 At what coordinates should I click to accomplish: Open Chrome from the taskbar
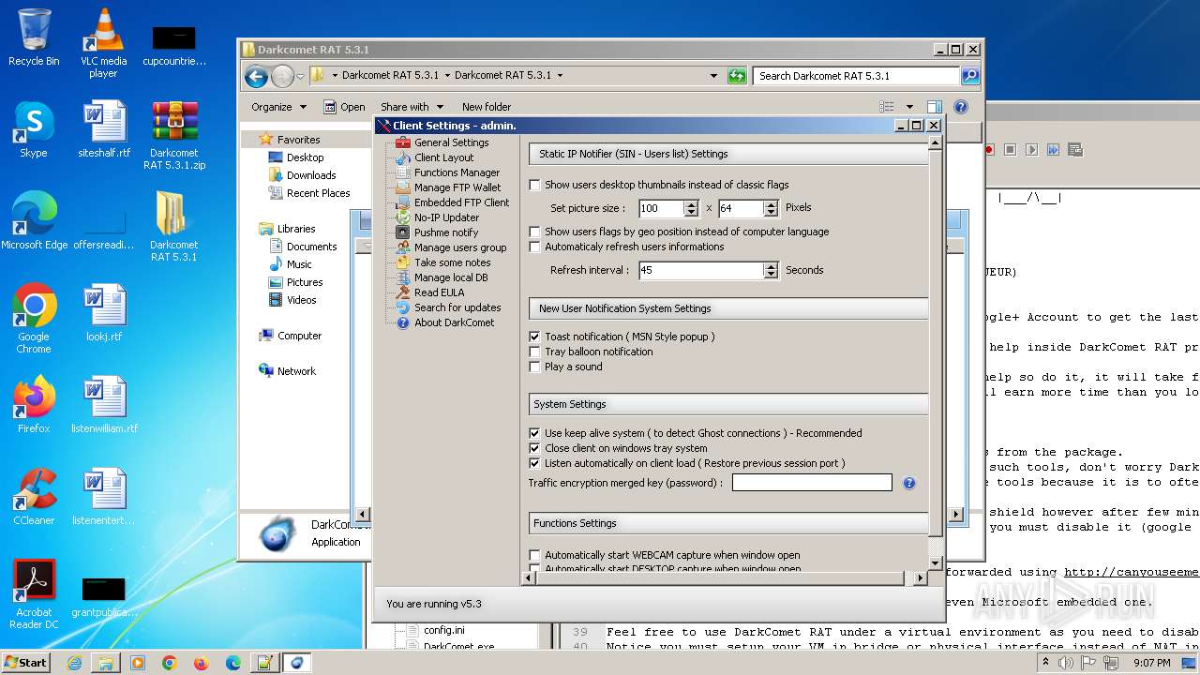169,663
